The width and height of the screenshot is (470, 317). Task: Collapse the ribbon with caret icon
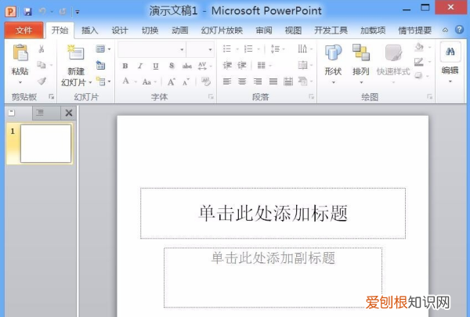(x=445, y=31)
